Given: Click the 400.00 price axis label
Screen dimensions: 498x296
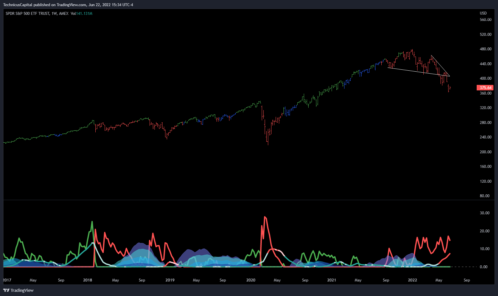Looking at the screenshot, I should [485, 78].
